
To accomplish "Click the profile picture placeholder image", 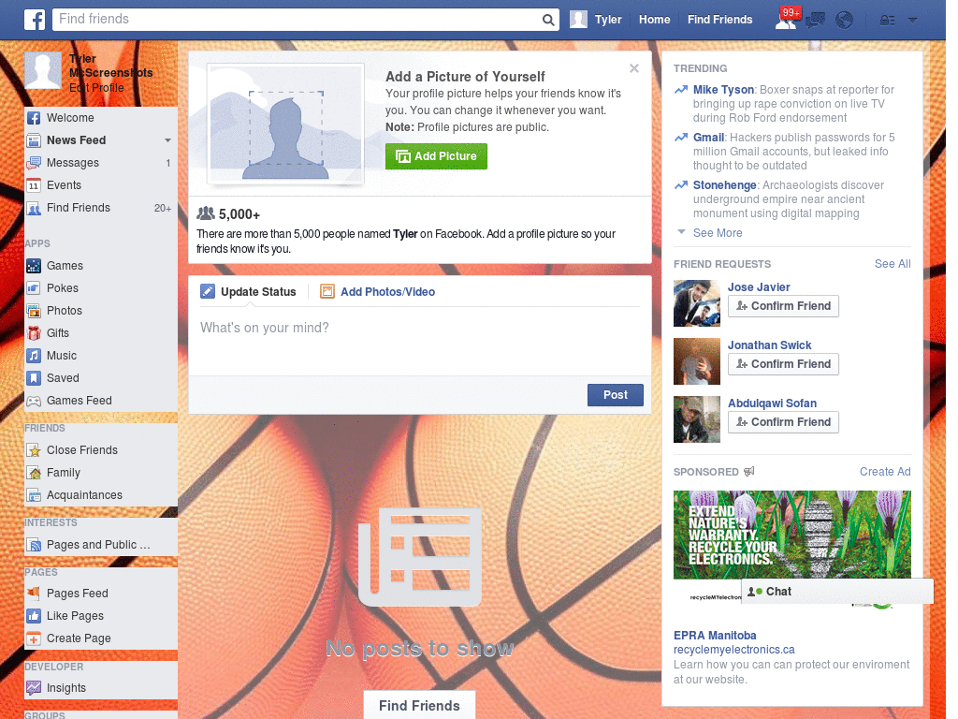I will [286, 125].
